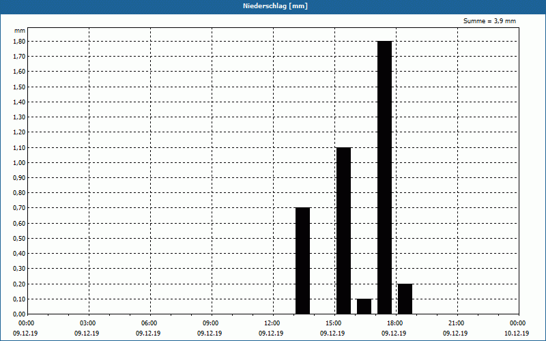
Task: Click the 1,60 y-axis label
Action: point(19,72)
